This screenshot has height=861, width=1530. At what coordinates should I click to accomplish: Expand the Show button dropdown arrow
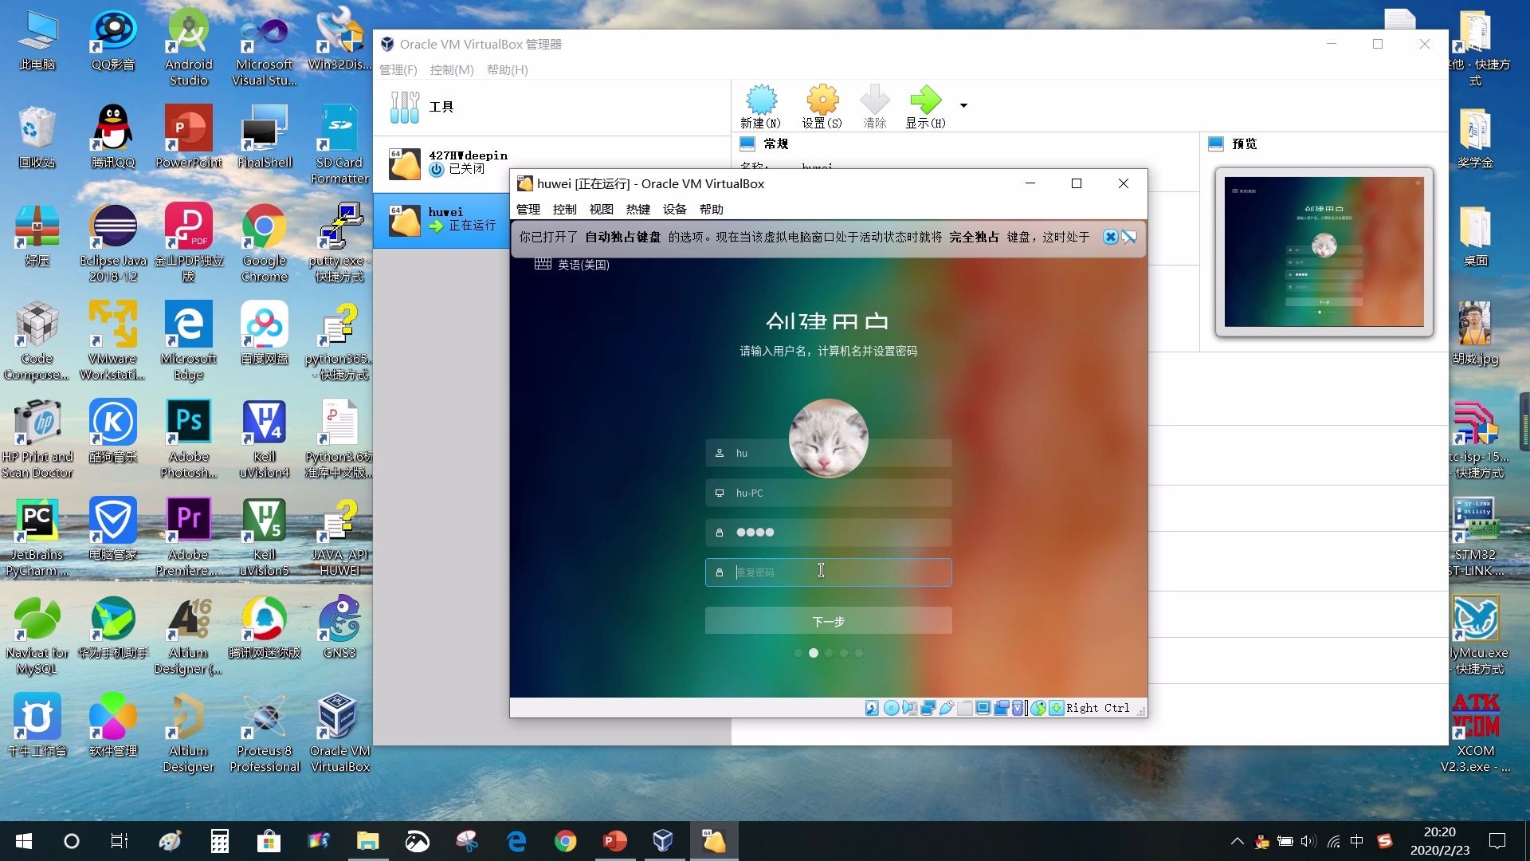963,105
